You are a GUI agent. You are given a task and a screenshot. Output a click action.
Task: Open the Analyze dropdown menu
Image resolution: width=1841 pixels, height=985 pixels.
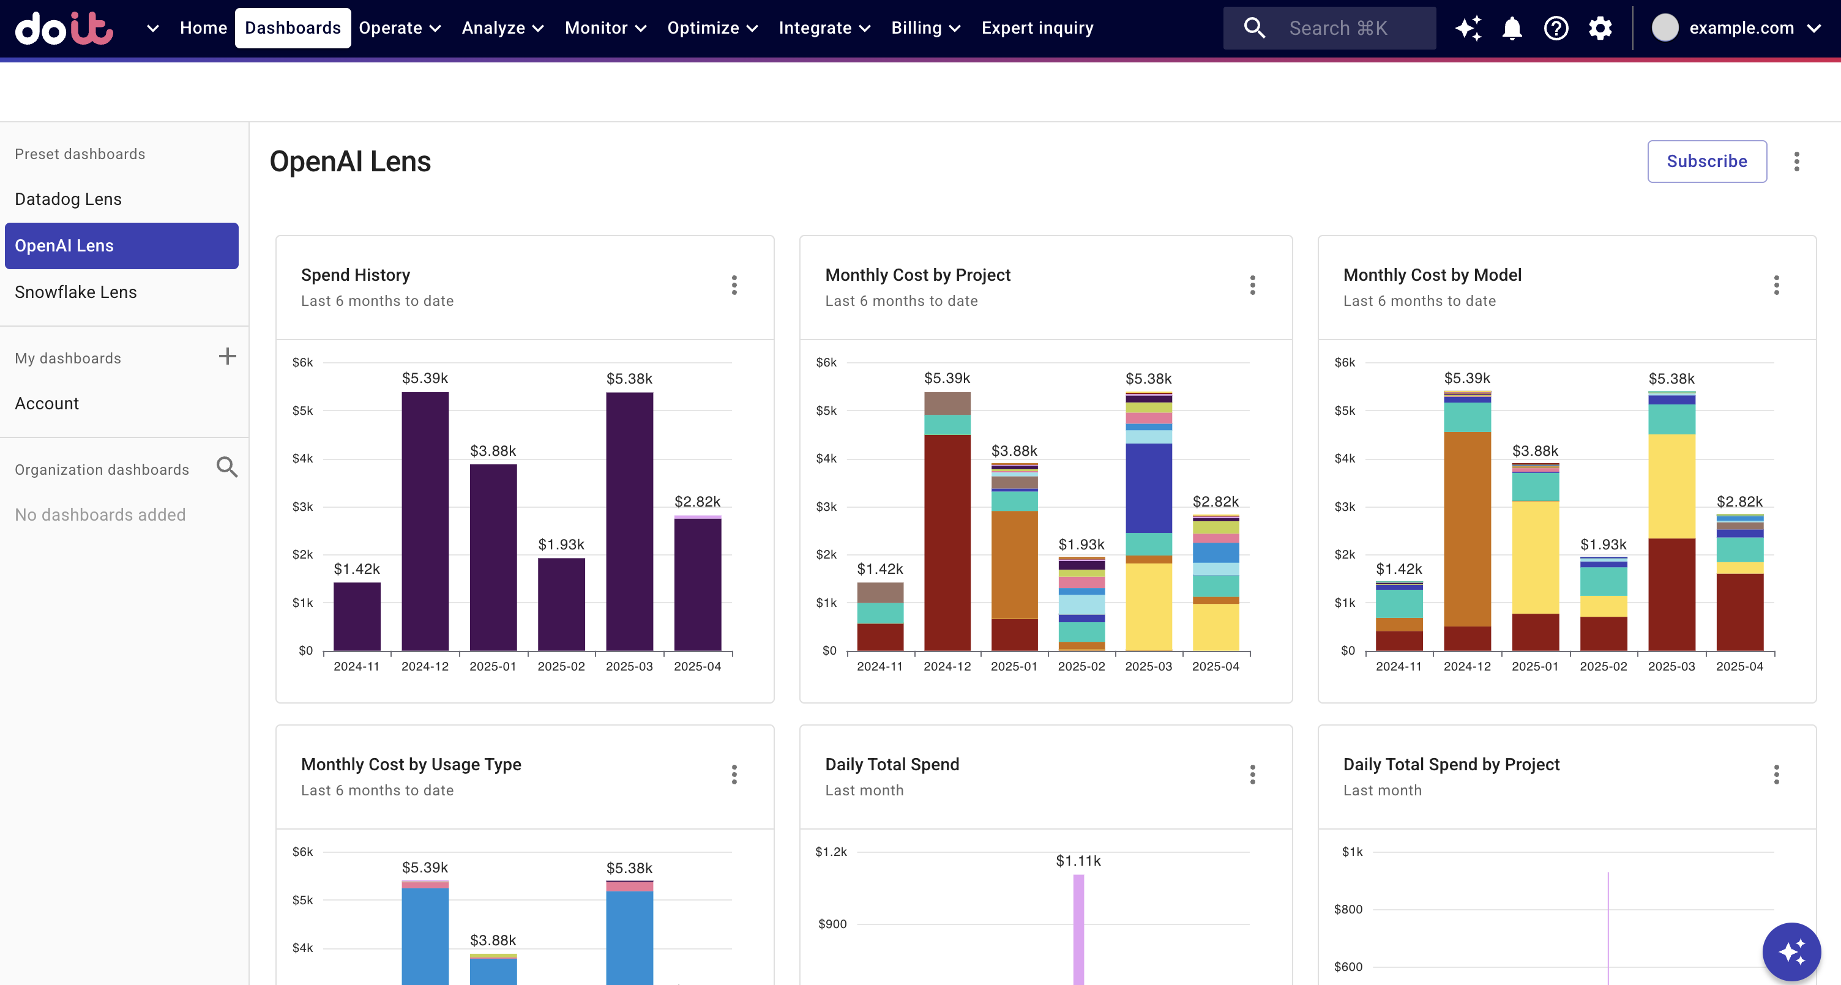point(502,28)
